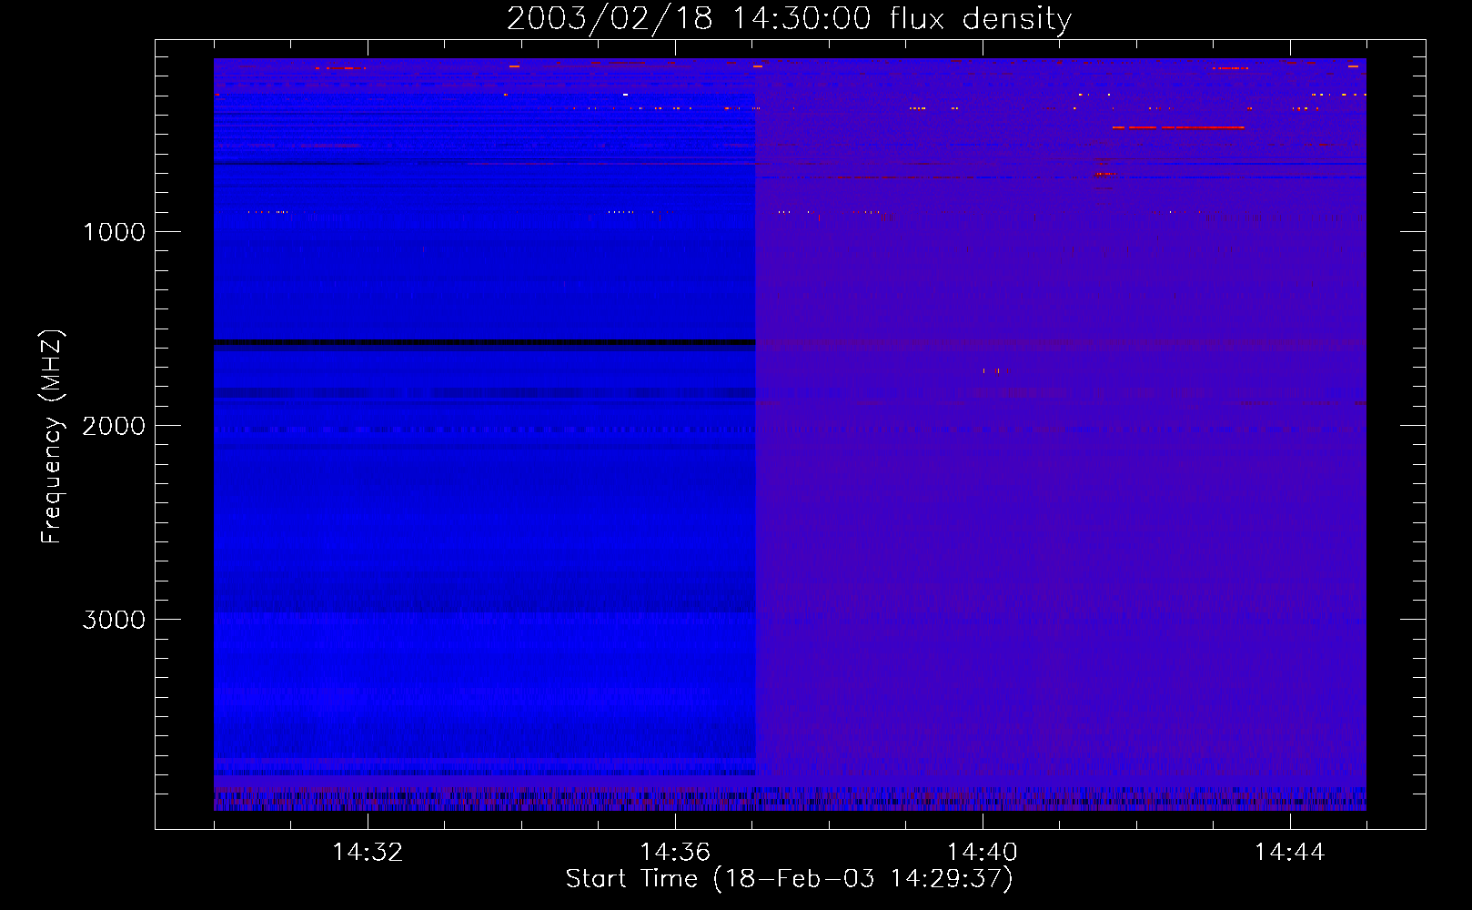The height and width of the screenshot is (910, 1472).
Task: Click the 14:44 time tick label
Action: click(x=1290, y=852)
